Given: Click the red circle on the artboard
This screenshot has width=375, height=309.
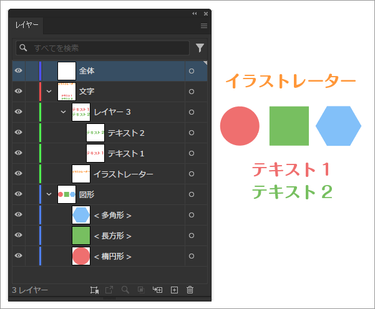Looking at the screenshot, I should tap(240, 126).
